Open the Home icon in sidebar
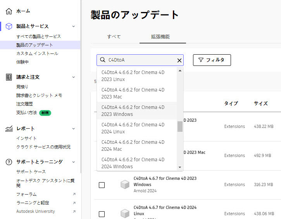 coord(9,11)
